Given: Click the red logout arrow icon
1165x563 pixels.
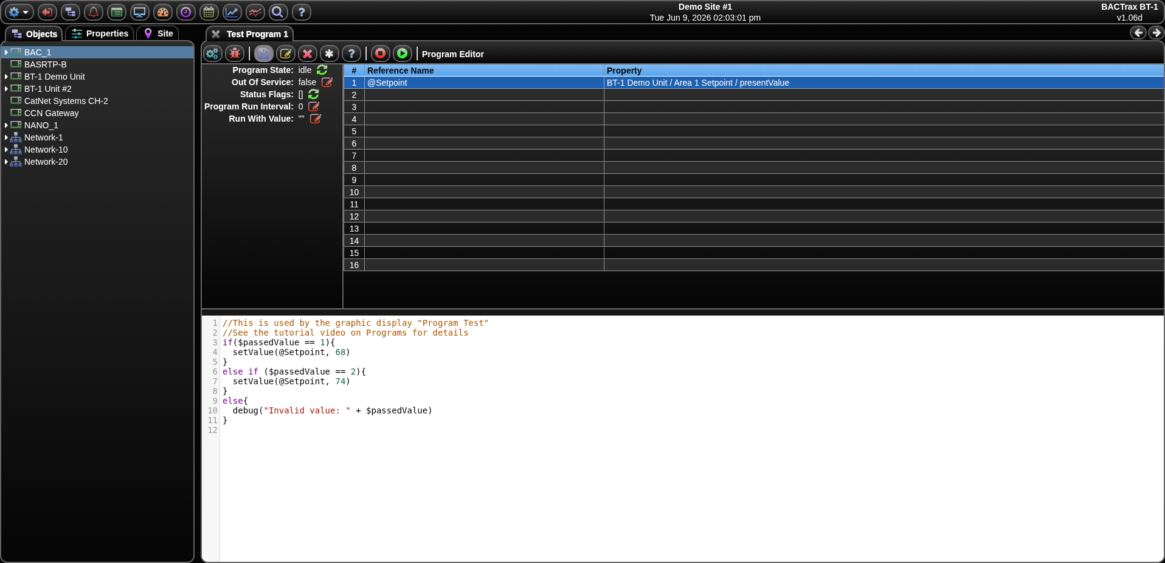Looking at the screenshot, I should [x=47, y=12].
